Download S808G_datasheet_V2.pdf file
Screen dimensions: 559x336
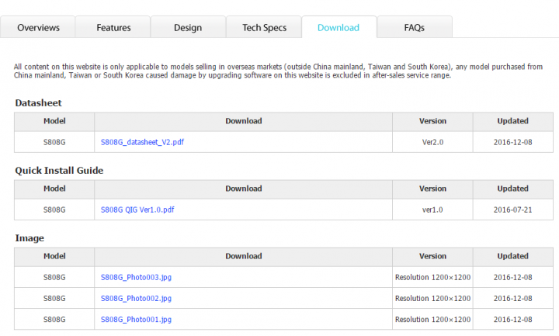pos(142,142)
